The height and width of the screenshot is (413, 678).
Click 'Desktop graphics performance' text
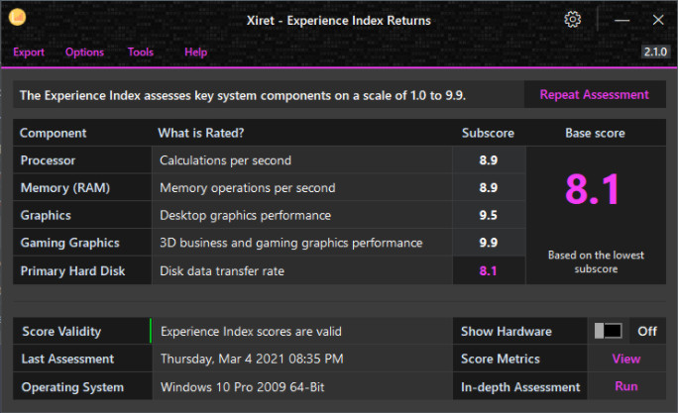pyautogui.click(x=245, y=215)
